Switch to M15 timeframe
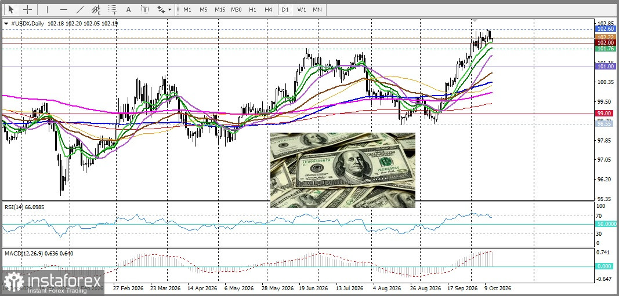 (220, 9)
